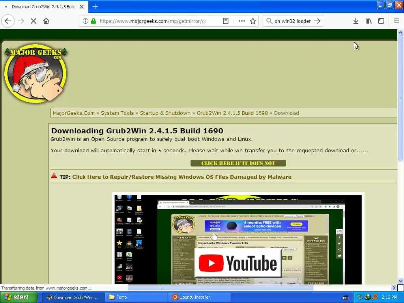Switch to Temp folder taskbar window

tap(136, 297)
